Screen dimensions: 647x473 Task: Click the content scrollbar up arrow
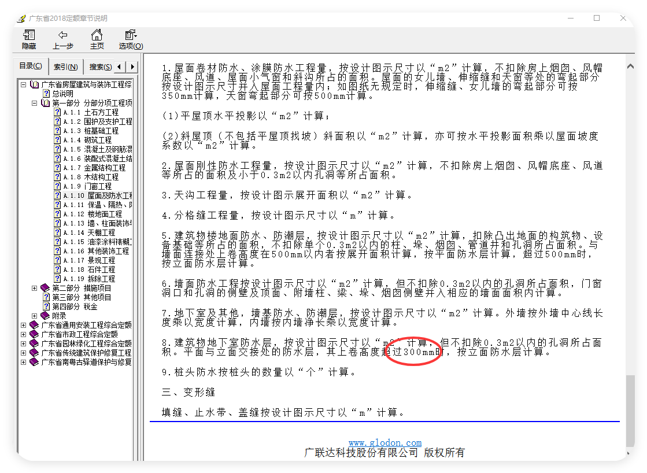[x=630, y=66]
